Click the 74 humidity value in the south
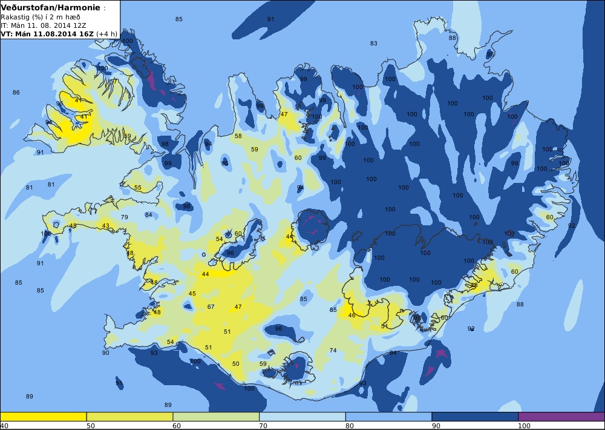The image size is (605, 430). point(333,351)
